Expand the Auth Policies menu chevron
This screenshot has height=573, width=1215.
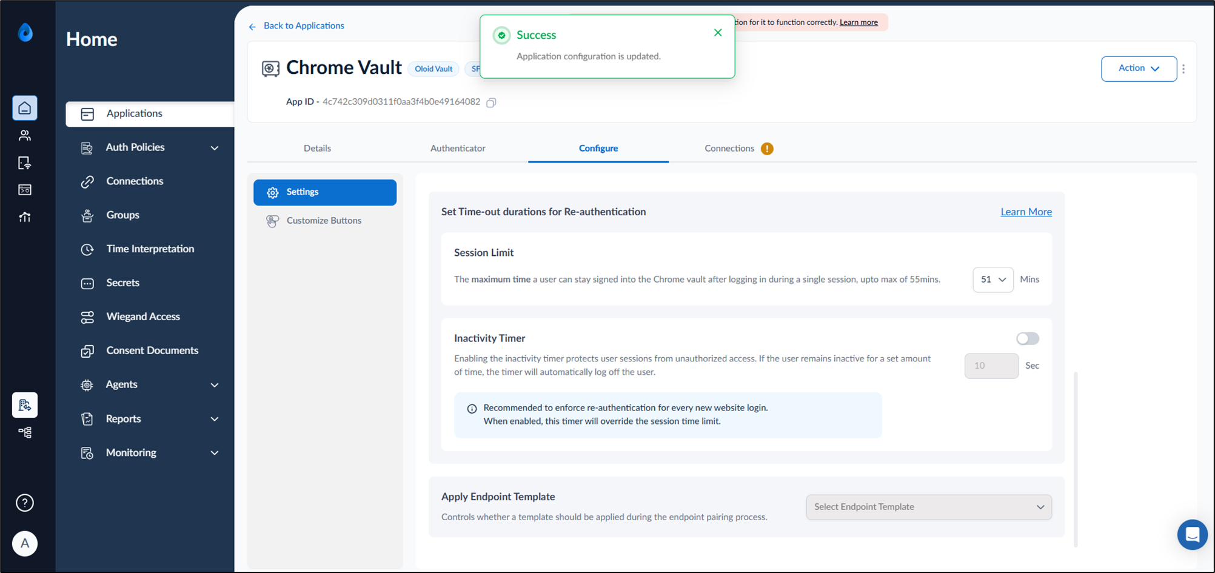tap(215, 148)
